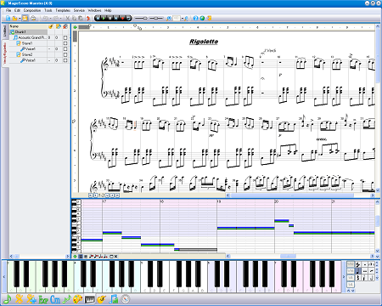This screenshot has width=382, height=306.
Task: Select the piano keyboard icon in bottom bar
Action: click(90, 299)
